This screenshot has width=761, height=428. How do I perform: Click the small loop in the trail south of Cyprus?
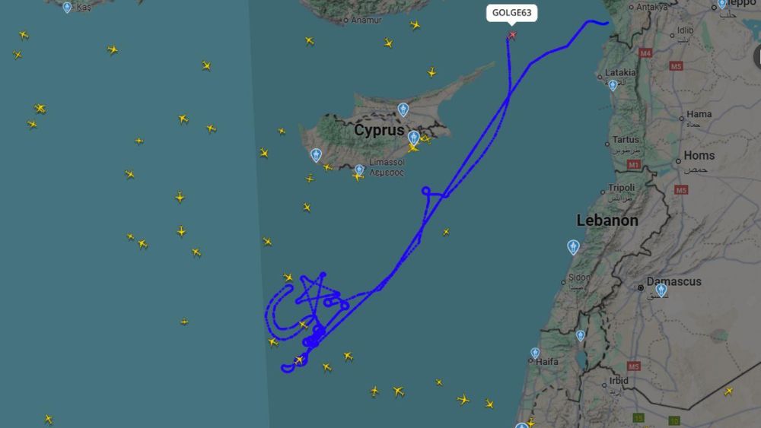pyautogui.click(x=426, y=191)
